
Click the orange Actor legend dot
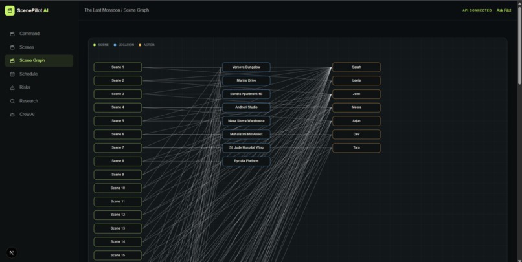coord(140,45)
